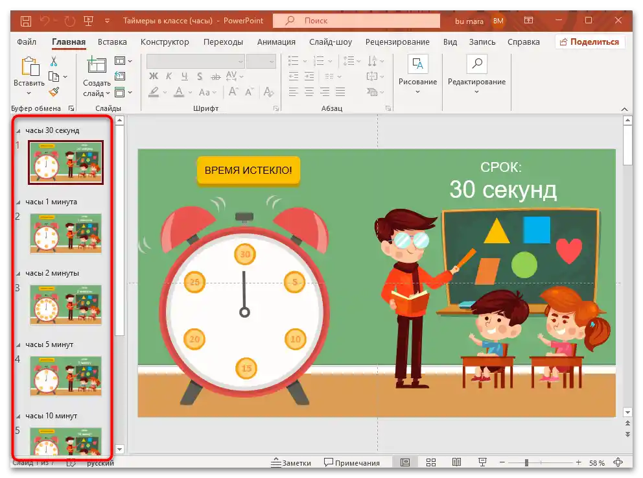Image resolution: width=643 pixels, height=478 pixels.
Task: Start slide show from status bar icon
Action: click(x=482, y=462)
